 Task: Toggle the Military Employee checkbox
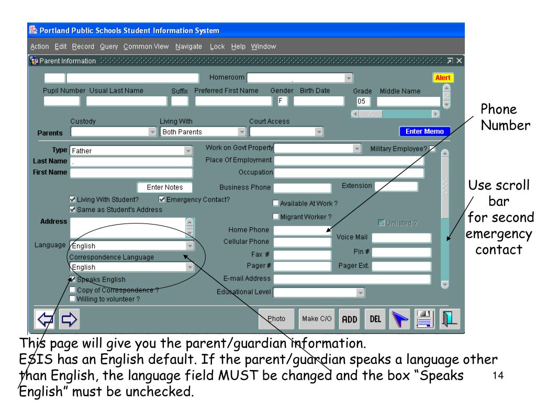(432, 149)
